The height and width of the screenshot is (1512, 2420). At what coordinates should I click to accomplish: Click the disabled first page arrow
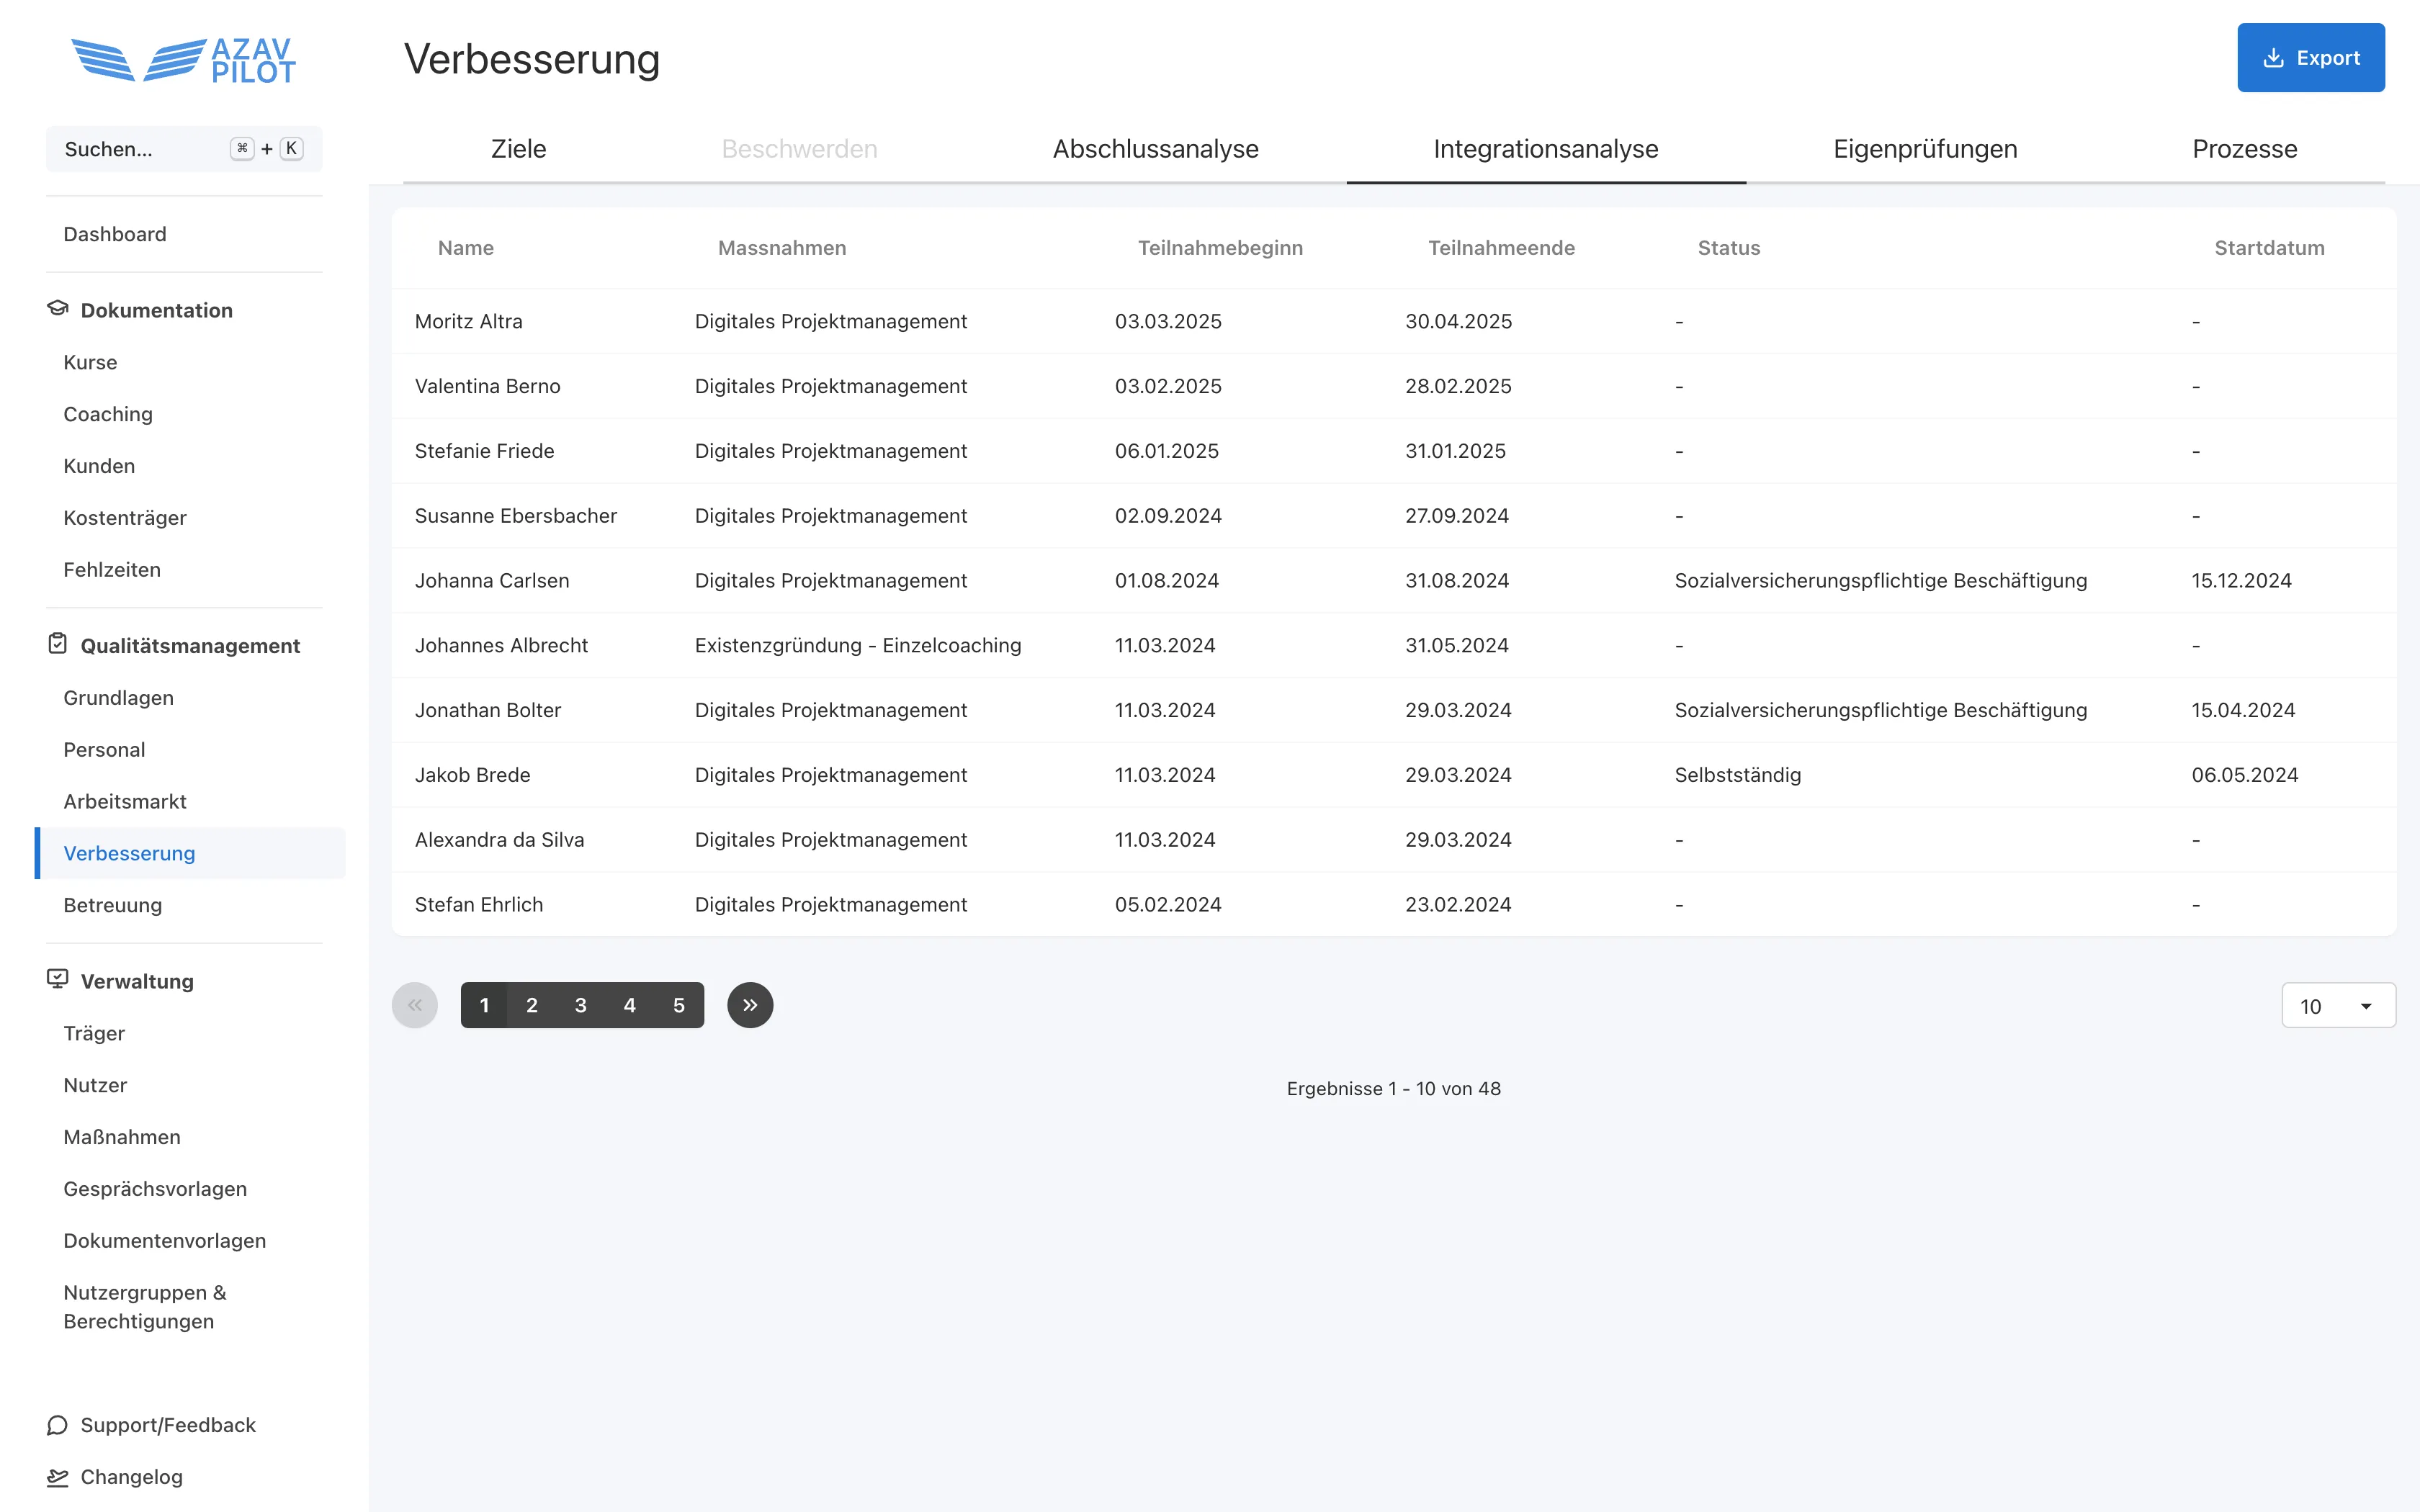[415, 1005]
